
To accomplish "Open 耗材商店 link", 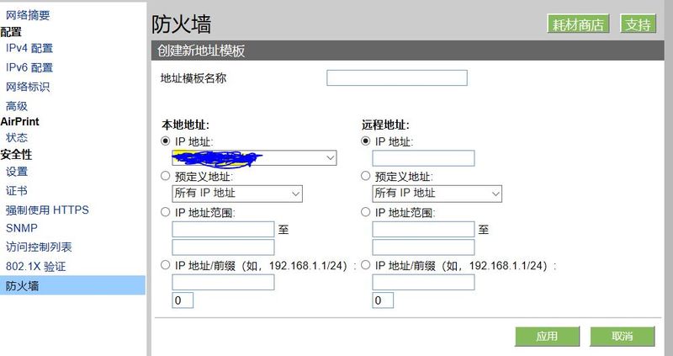I will [577, 24].
